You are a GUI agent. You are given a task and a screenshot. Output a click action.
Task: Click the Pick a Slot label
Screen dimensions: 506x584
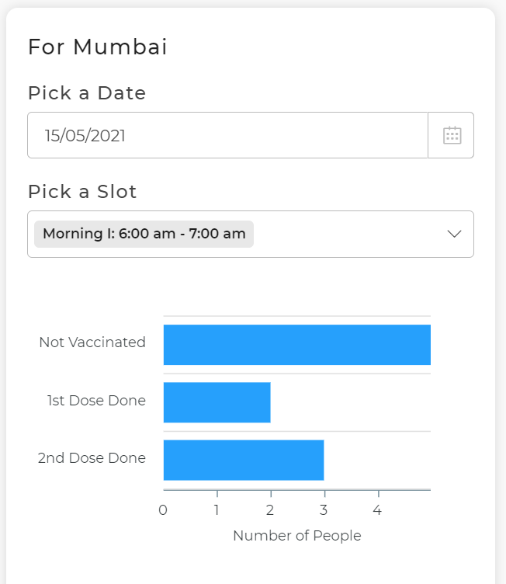pos(82,192)
